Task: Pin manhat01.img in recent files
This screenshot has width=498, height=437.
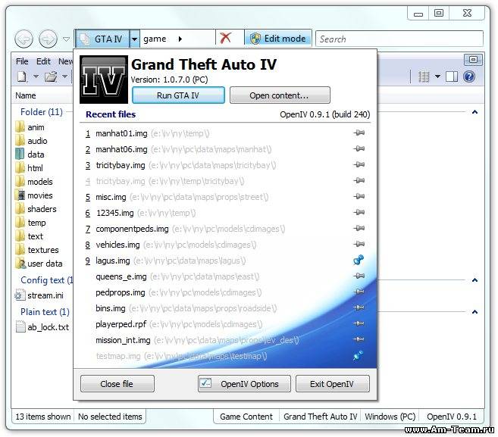Action: point(359,133)
